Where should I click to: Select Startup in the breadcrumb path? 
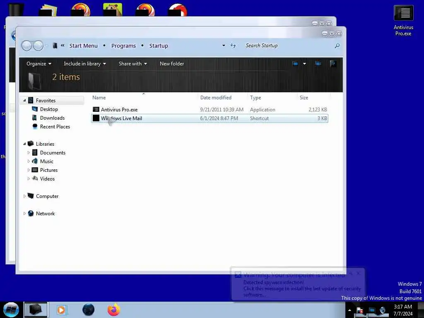(159, 46)
